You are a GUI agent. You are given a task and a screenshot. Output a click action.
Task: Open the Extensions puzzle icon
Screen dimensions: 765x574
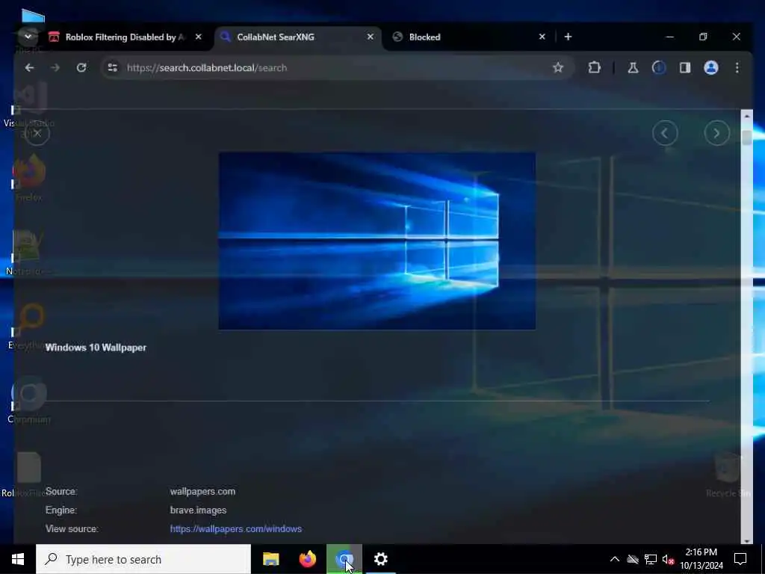click(594, 68)
